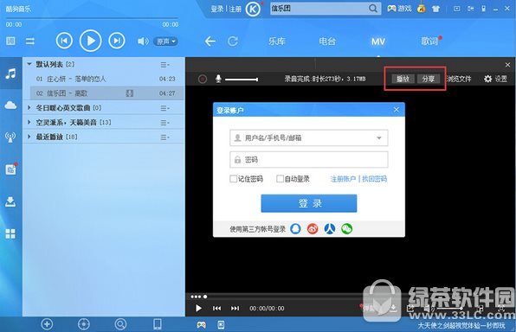Tick the 自动登录 checkbox
Screen dimensions: 516x332
click(280, 179)
